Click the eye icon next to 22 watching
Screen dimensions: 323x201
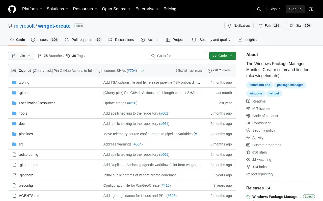pyautogui.click(x=248, y=160)
